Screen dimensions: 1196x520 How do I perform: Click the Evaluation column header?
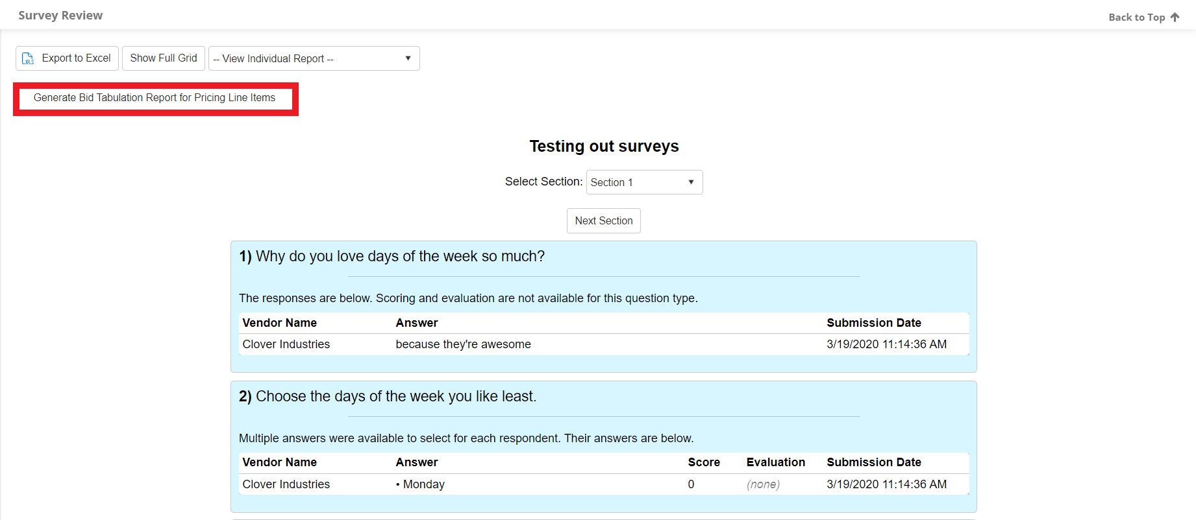[x=776, y=462]
